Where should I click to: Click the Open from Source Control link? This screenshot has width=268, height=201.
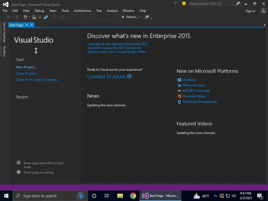coord(37,80)
